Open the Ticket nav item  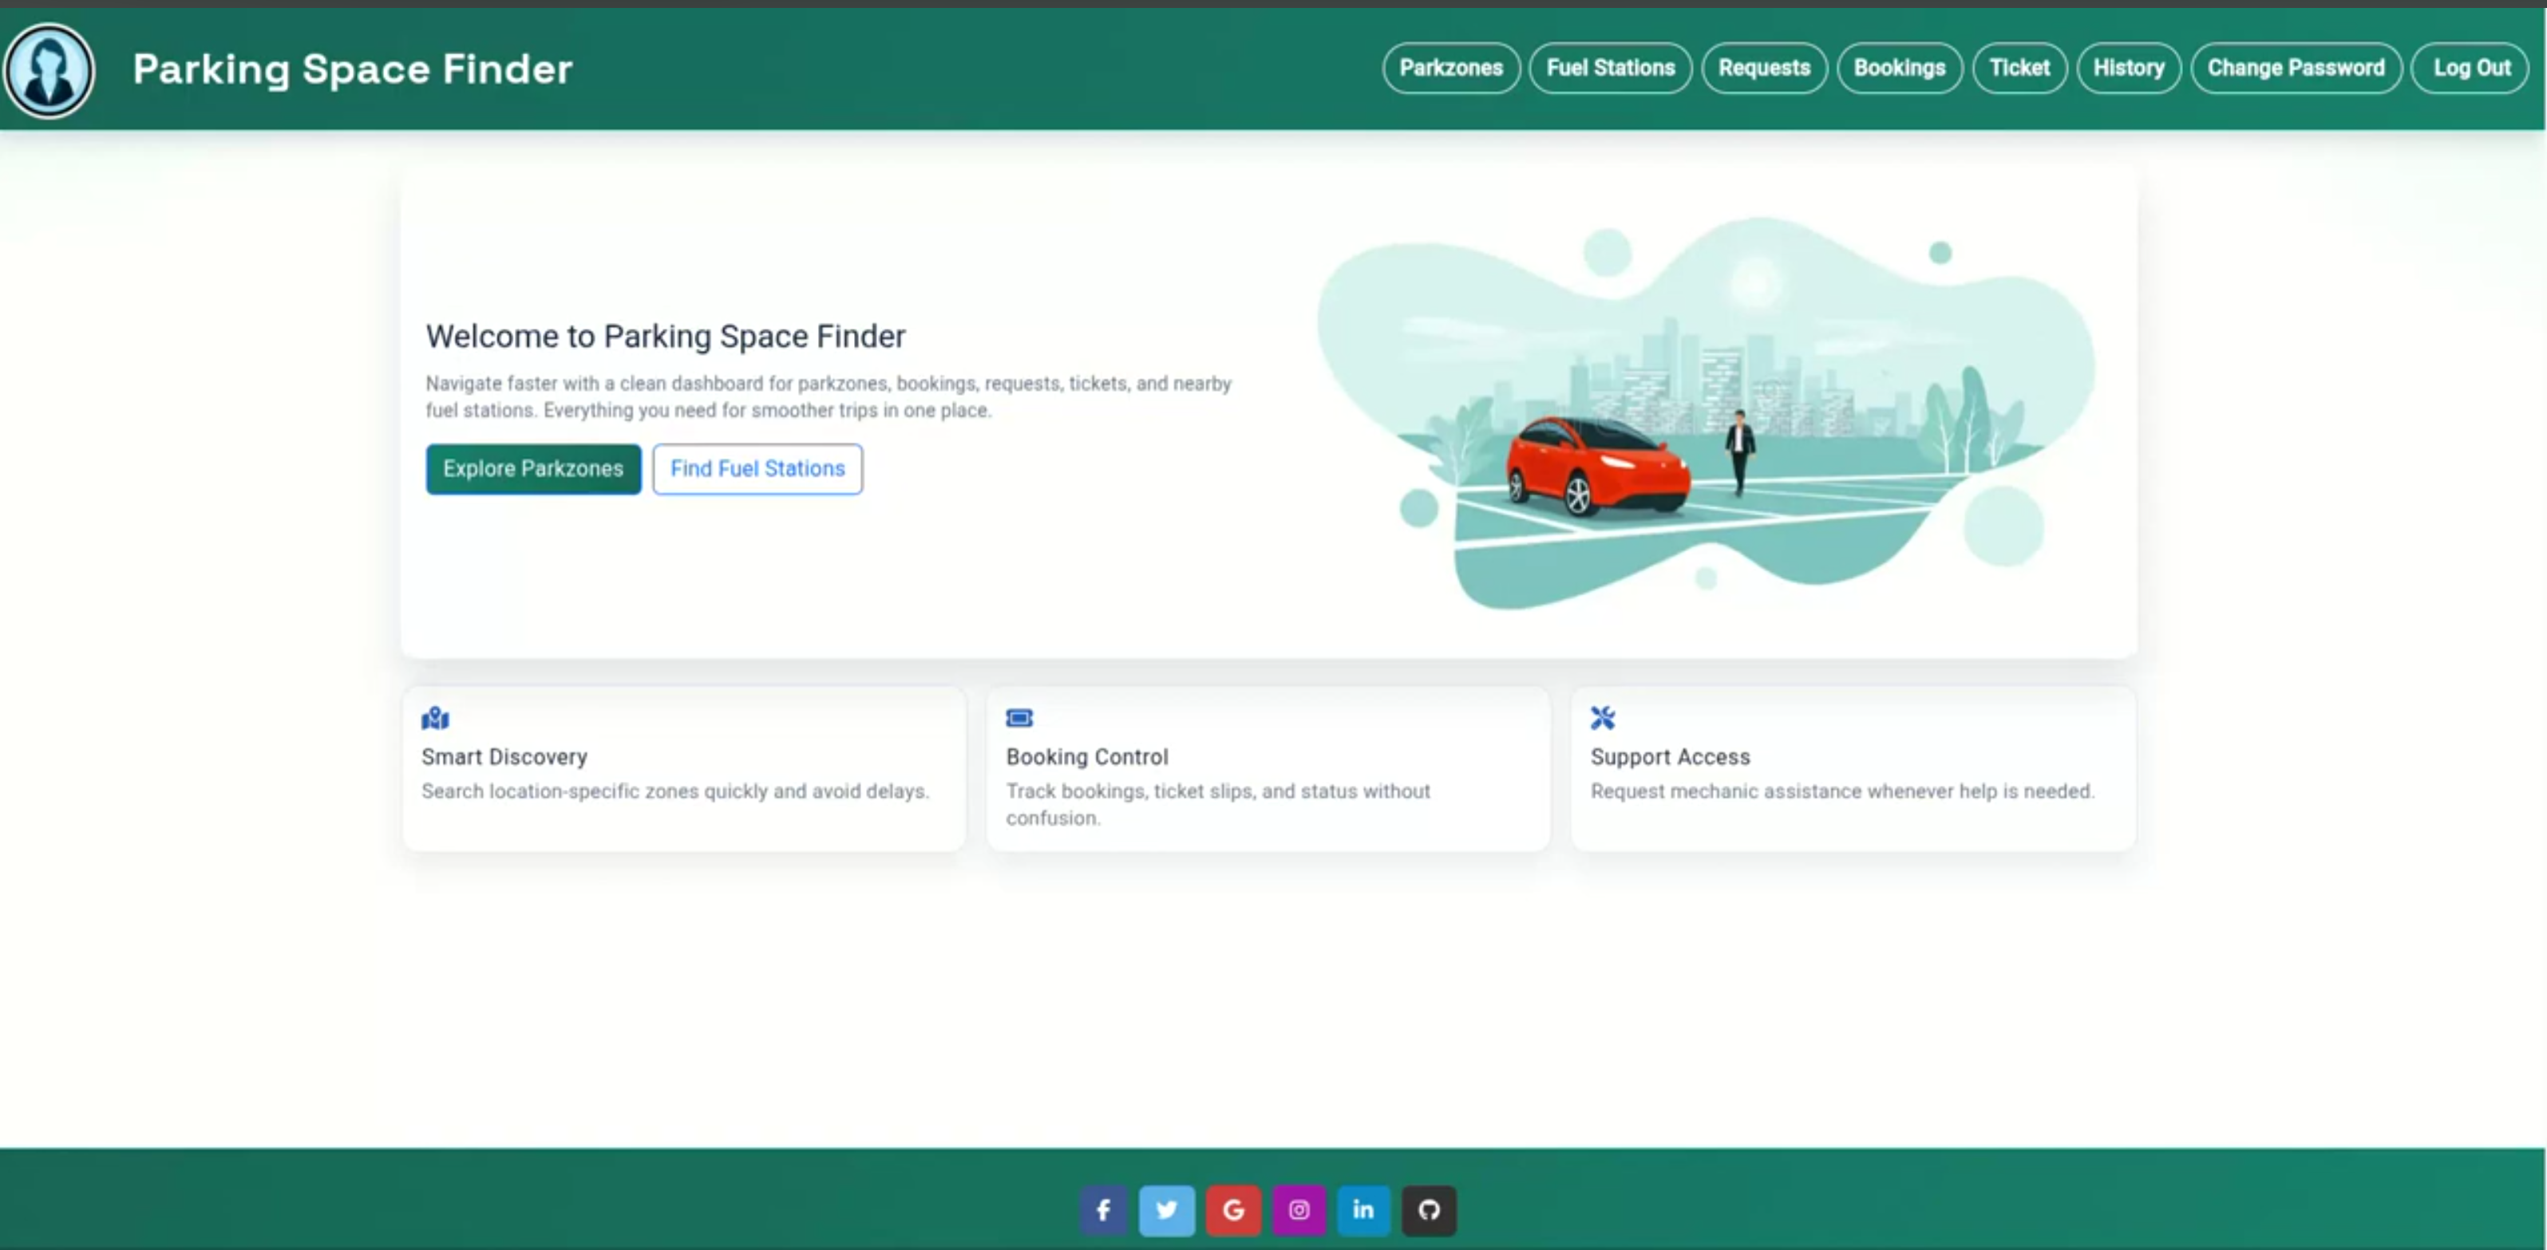click(x=2019, y=68)
